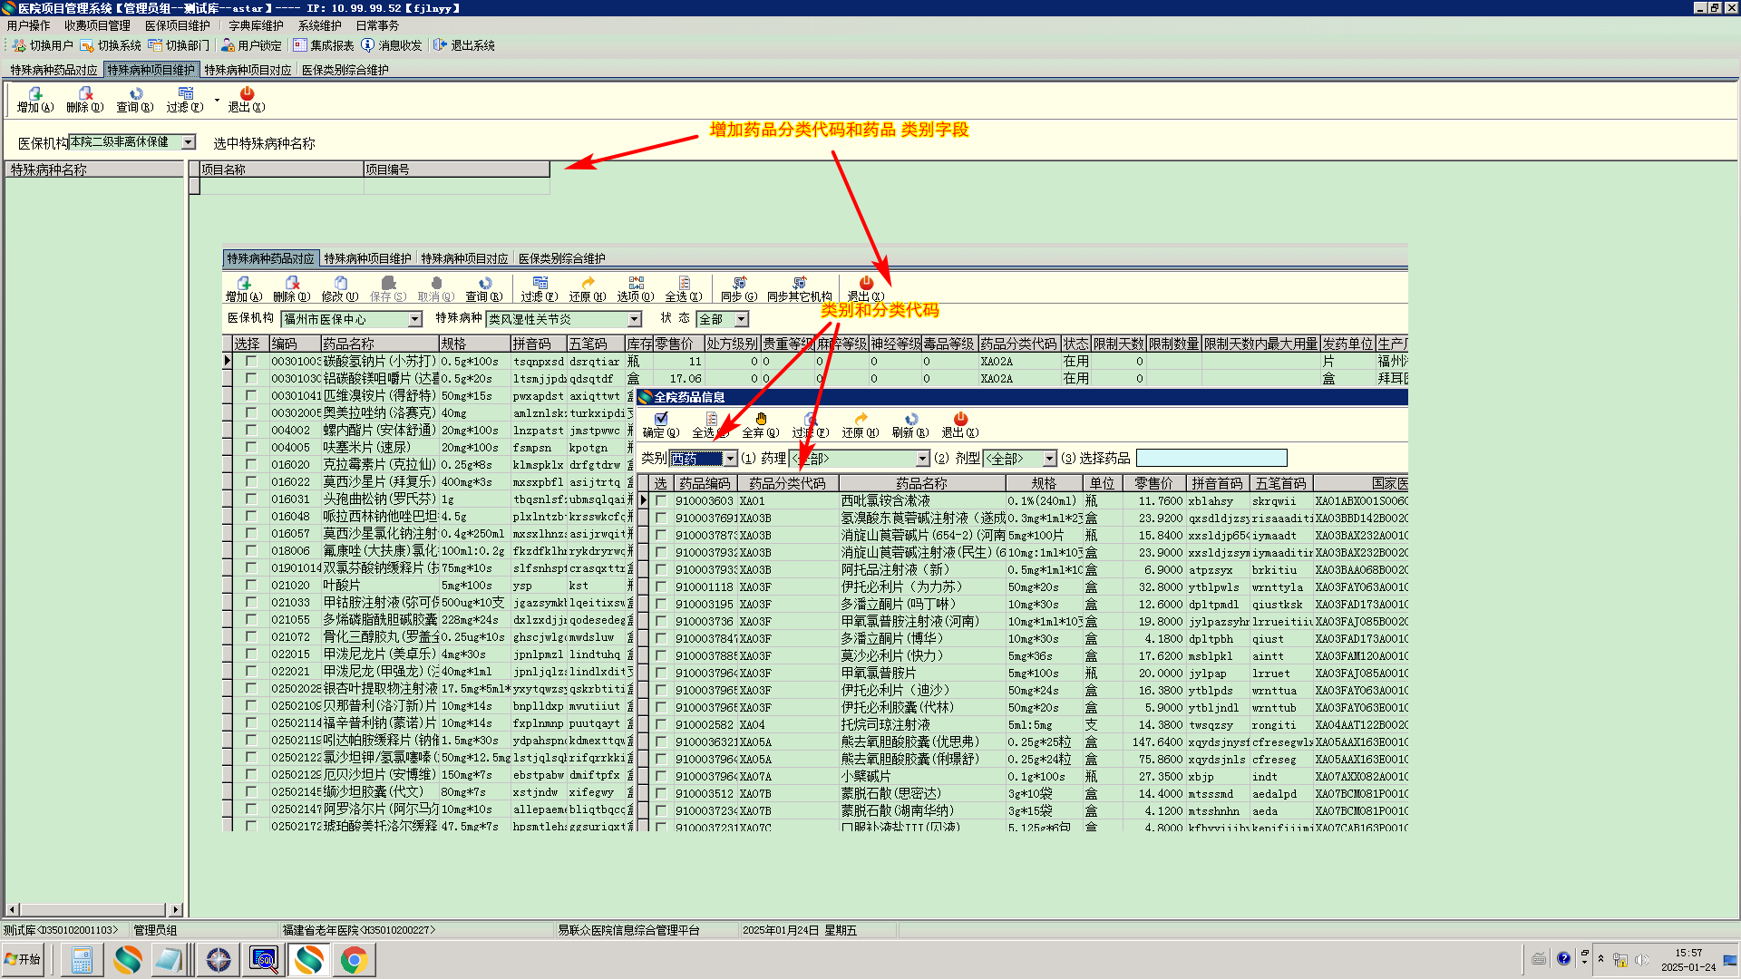This screenshot has height=979, width=1741.
Task: Click the 刷新(R) refresh icon
Action: click(910, 420)
